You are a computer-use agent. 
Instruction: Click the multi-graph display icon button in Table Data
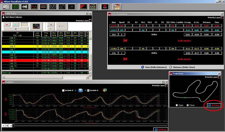coord(36,26)
